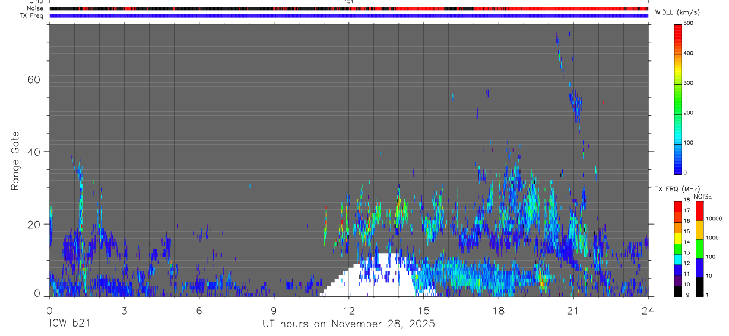Click the 500 tick label on WID colorbar

689,23
